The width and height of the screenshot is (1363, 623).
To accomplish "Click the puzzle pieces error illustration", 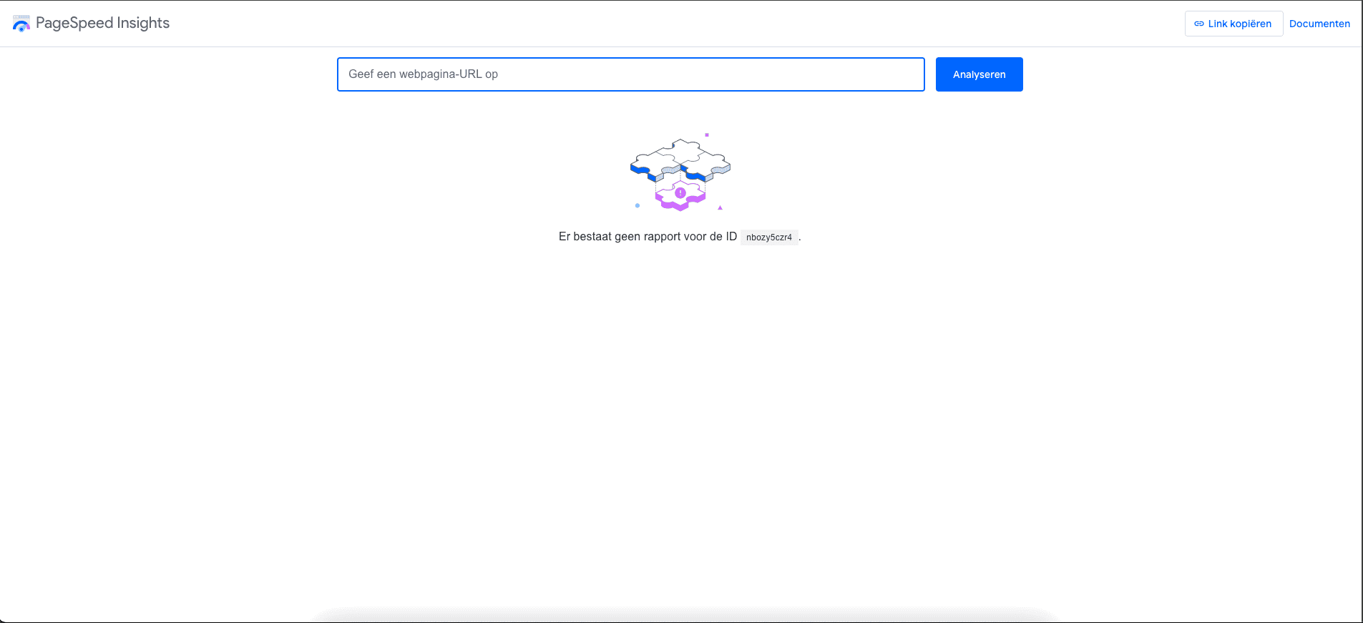I will coord(680,172).
